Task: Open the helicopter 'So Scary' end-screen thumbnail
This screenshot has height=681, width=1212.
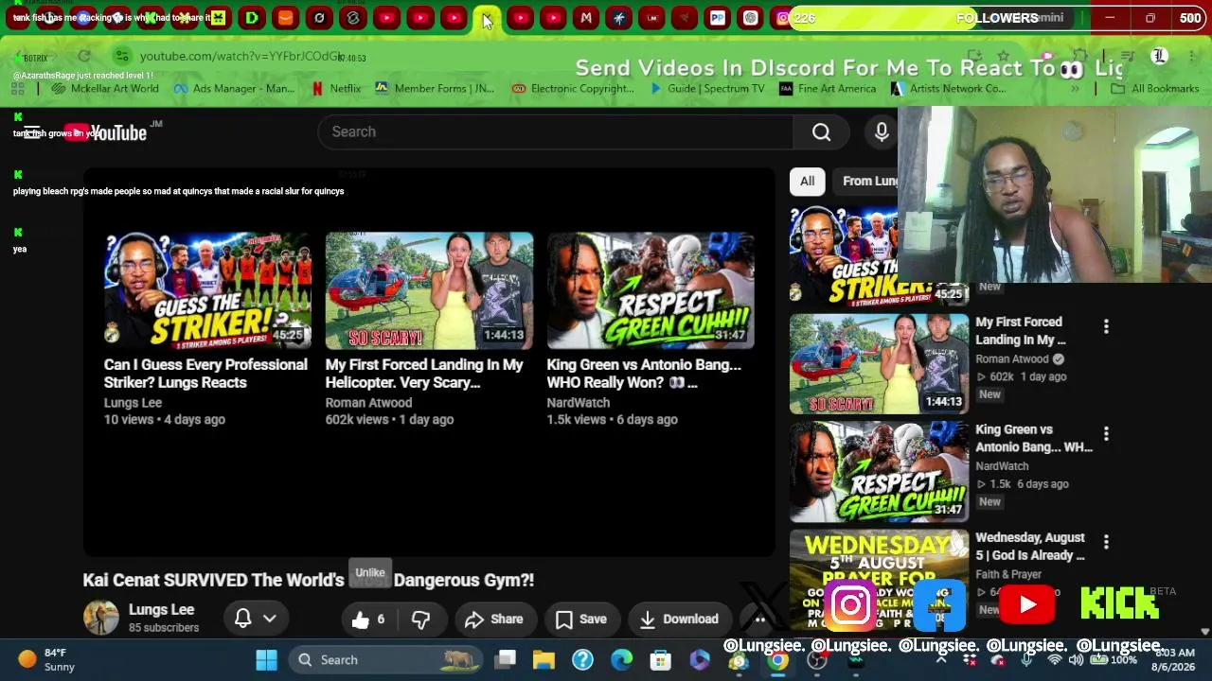Action: (x=429, y=290)
